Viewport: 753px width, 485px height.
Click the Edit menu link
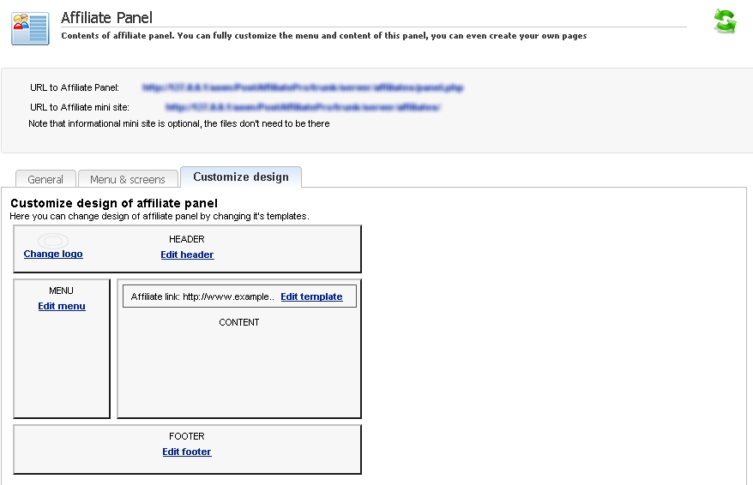[x=62, y=306]
